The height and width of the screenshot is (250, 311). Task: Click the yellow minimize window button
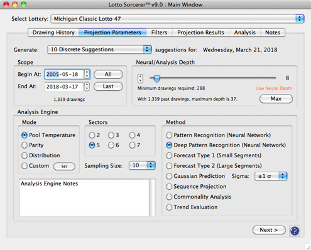[x=15, y=4]
